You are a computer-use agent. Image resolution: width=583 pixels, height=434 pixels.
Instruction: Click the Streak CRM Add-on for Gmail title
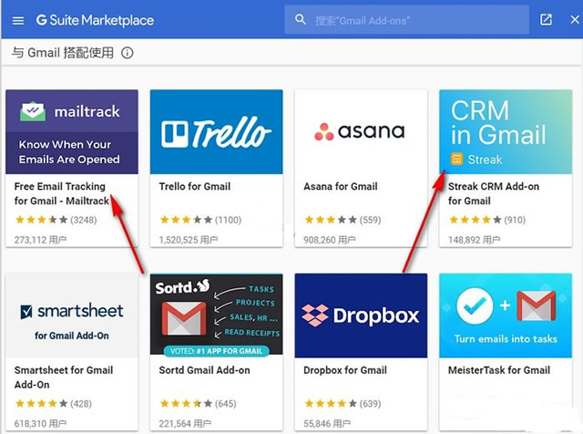[x=494, y=193]
